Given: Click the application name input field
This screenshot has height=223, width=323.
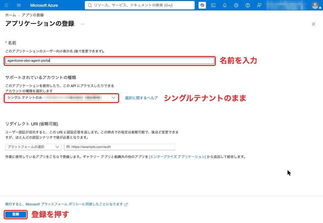Looking at the screenshot, I should tap(110, 61).
